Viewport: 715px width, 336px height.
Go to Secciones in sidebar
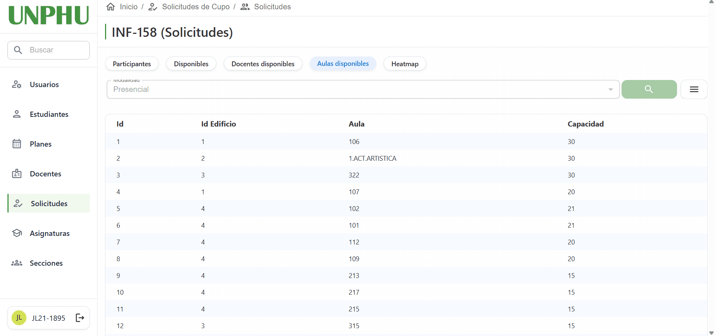click(x=48, y=263)
